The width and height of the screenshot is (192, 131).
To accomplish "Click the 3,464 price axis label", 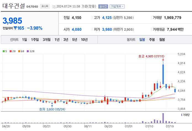I will (182, 109).
